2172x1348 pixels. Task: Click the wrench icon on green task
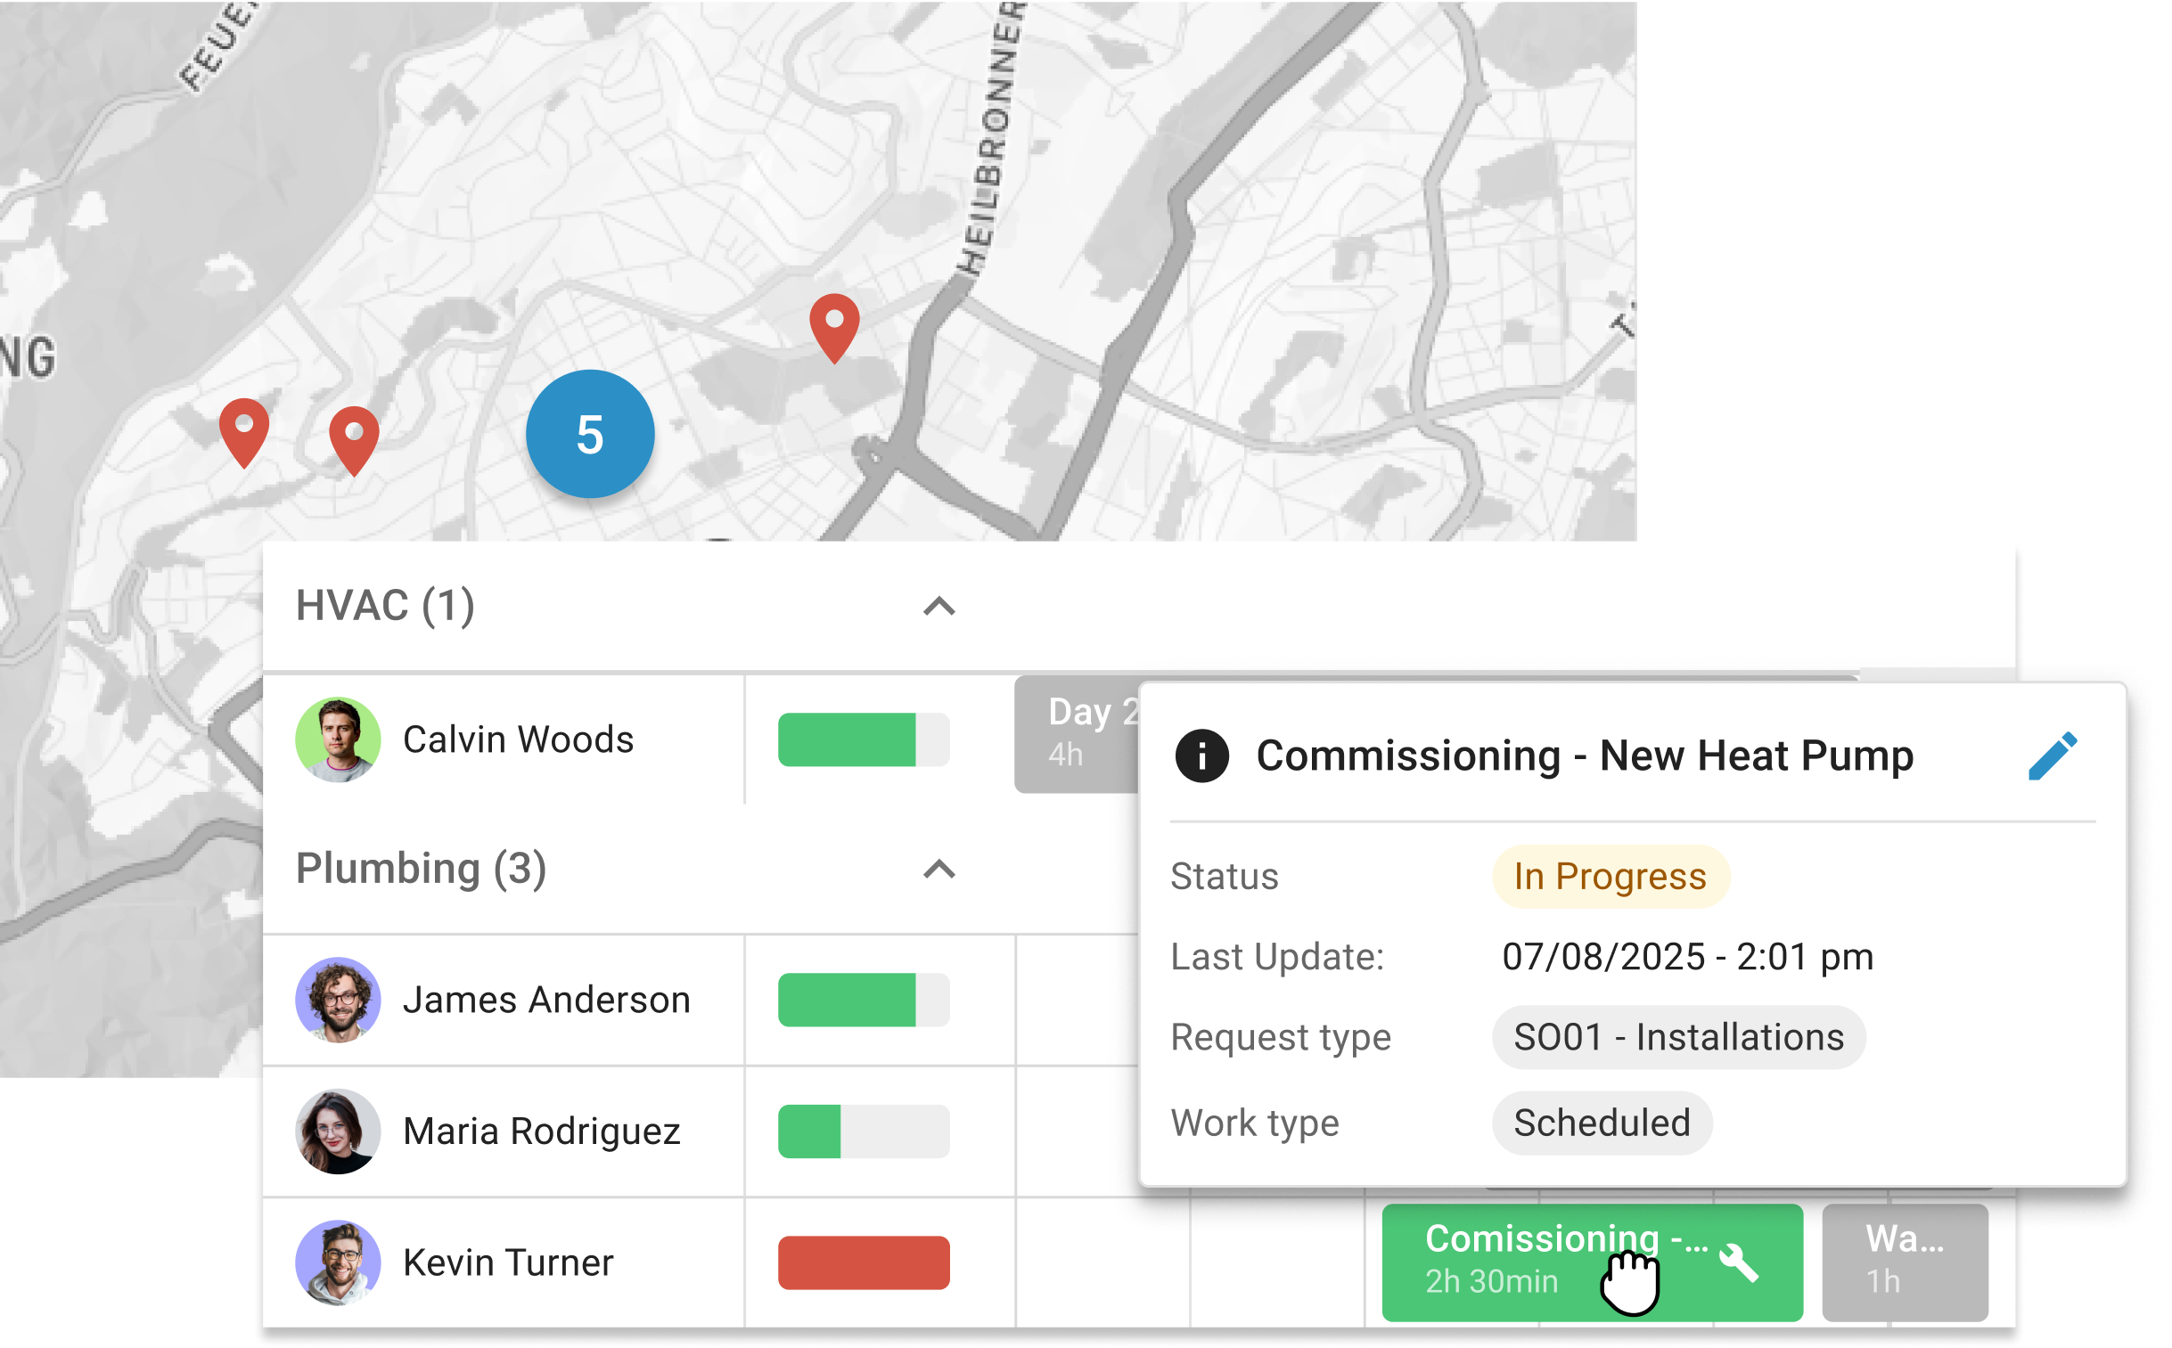(1738, 1262)
